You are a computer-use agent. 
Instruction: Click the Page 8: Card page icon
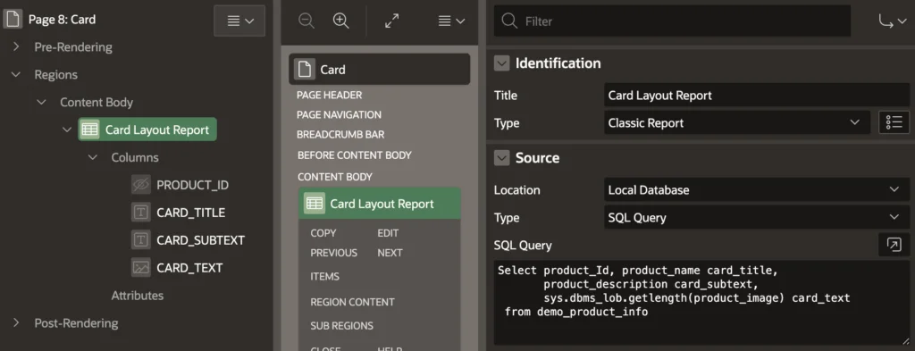click(12, 20)
